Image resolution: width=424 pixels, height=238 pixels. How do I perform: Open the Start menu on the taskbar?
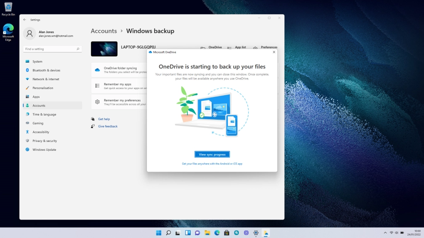(x=159, y=233)
